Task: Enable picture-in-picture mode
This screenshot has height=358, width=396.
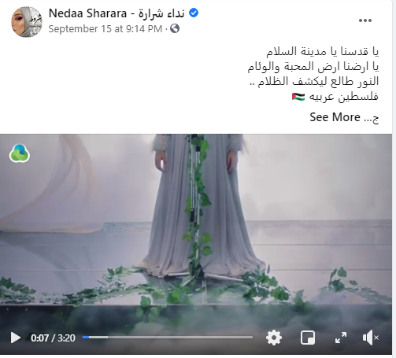Action: [308, 338]
